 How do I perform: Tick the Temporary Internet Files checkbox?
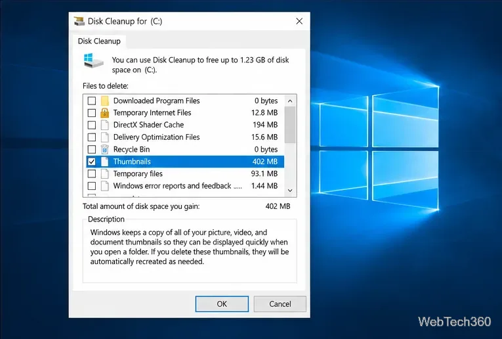(x=92, y=113)
